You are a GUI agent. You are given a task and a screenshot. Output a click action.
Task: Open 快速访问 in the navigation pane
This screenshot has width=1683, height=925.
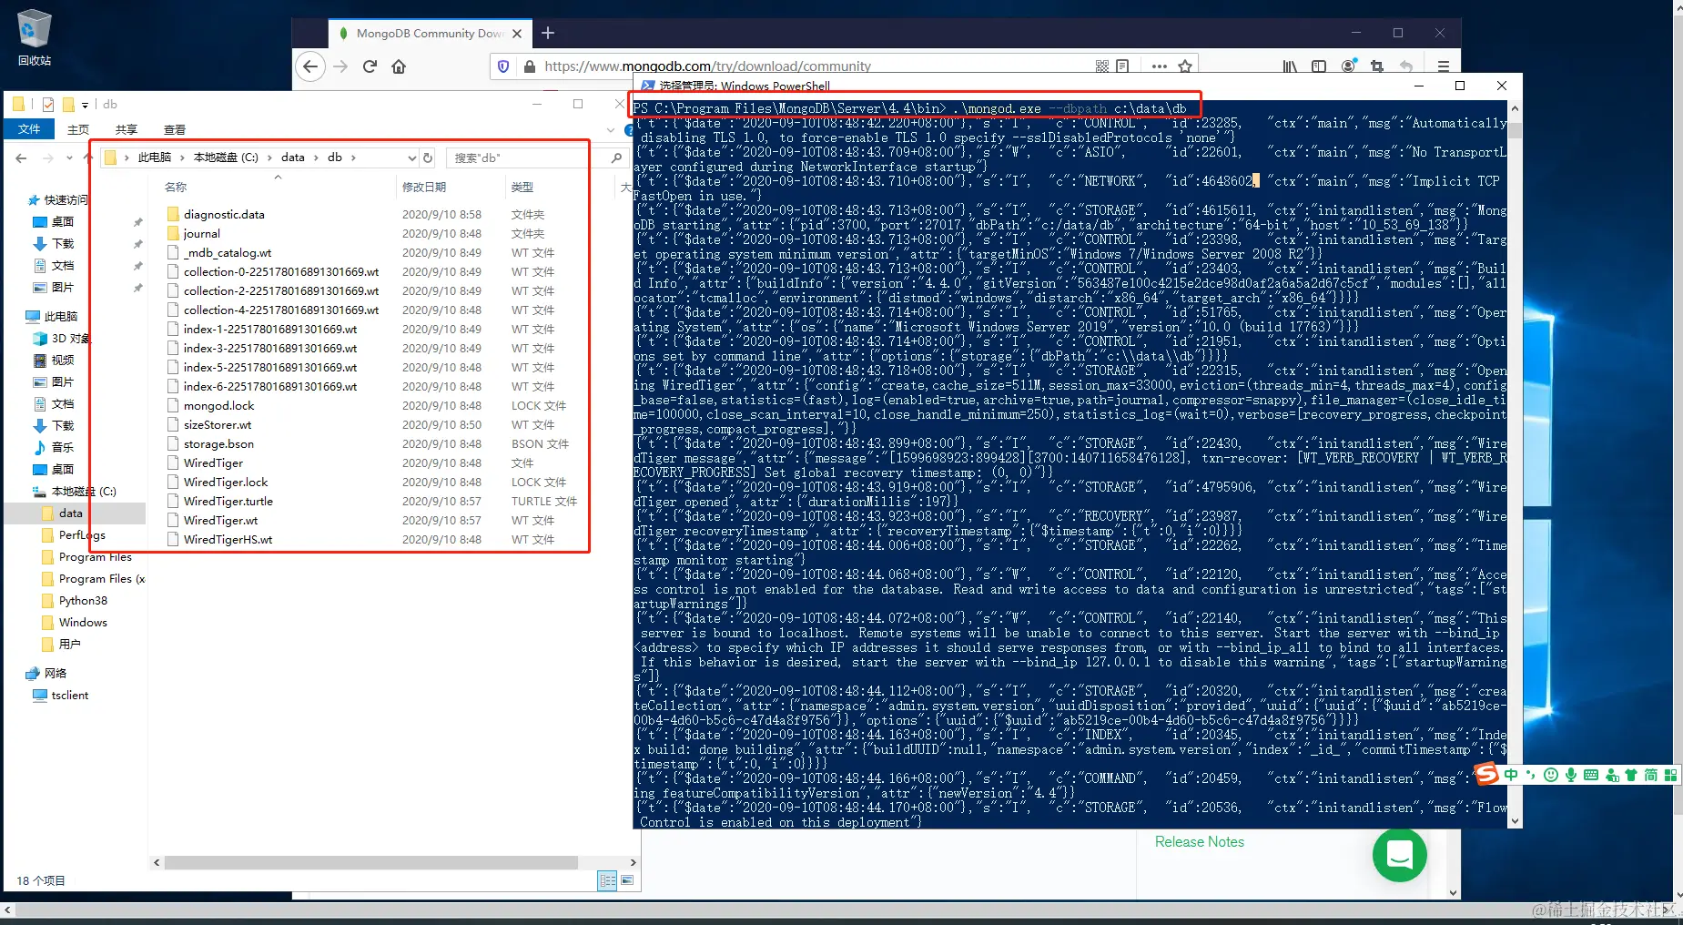66,200
